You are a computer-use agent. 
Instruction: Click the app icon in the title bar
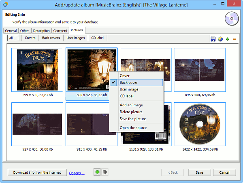pyautogui.click(x=6, y=4)
